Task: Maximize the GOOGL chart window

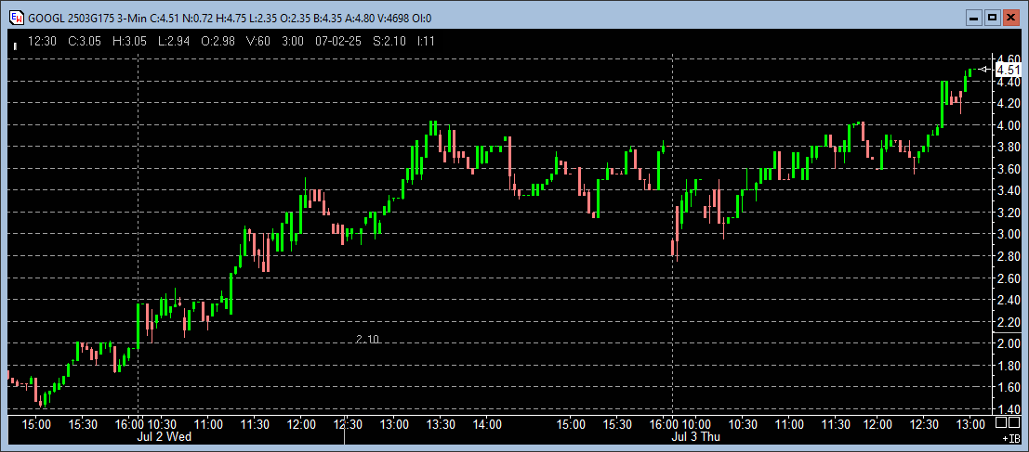Action: [x=993, y=18]
